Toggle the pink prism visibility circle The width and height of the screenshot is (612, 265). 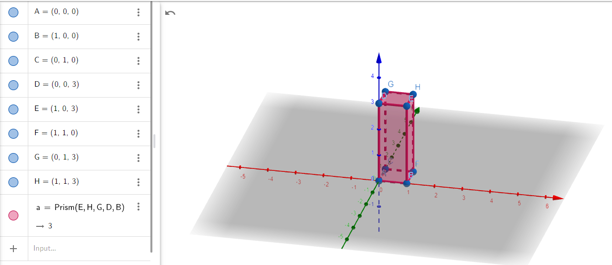[13, 215]
